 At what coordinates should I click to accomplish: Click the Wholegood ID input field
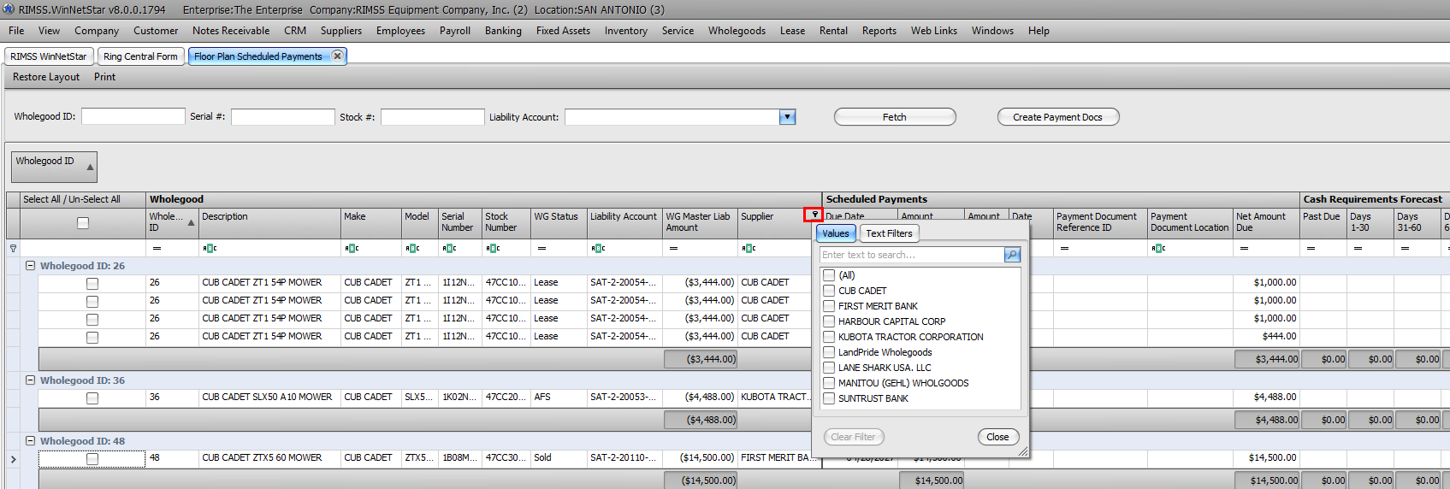pyautogui.click(x=133, y=116)
